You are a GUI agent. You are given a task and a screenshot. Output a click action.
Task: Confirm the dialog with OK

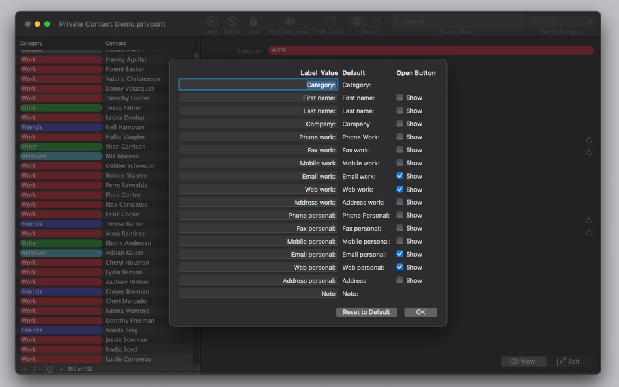420,312
